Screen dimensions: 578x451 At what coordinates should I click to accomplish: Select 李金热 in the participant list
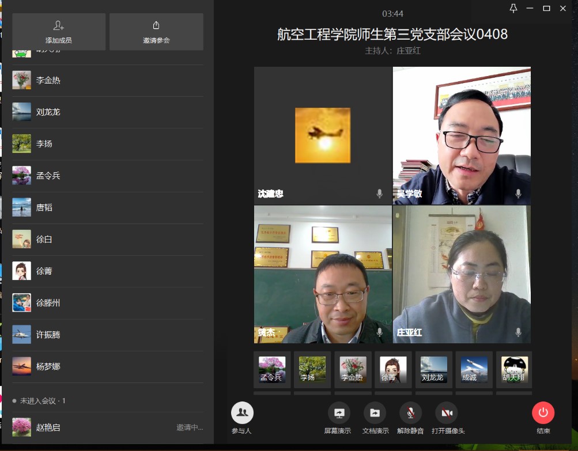coord(48,81)
